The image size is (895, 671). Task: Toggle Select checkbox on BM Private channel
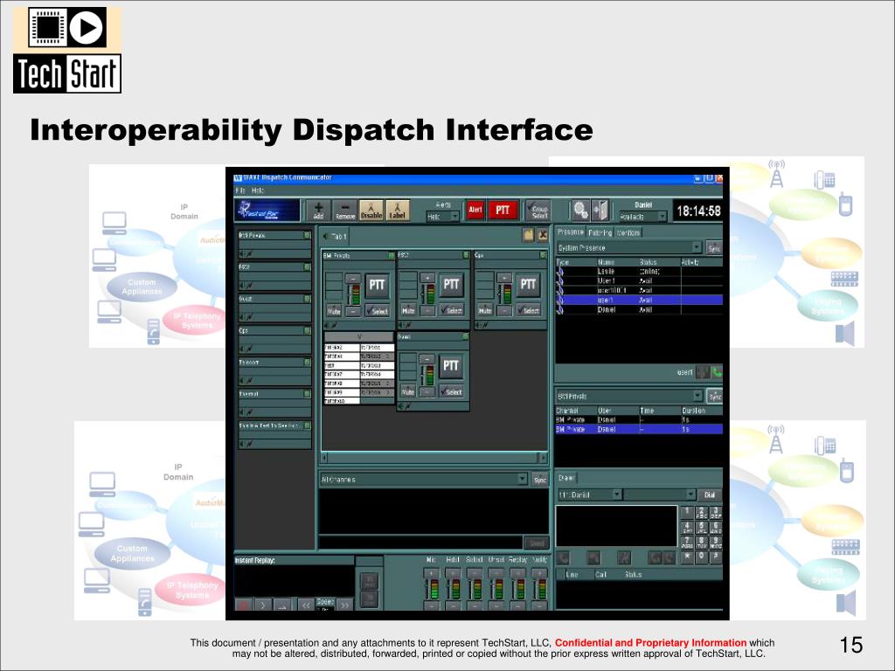pyautogui.click(x=377, y=311)
